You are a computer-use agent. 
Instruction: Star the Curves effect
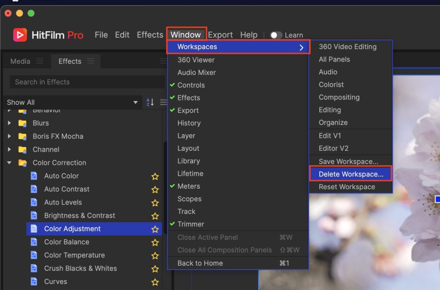coord(155,282)
